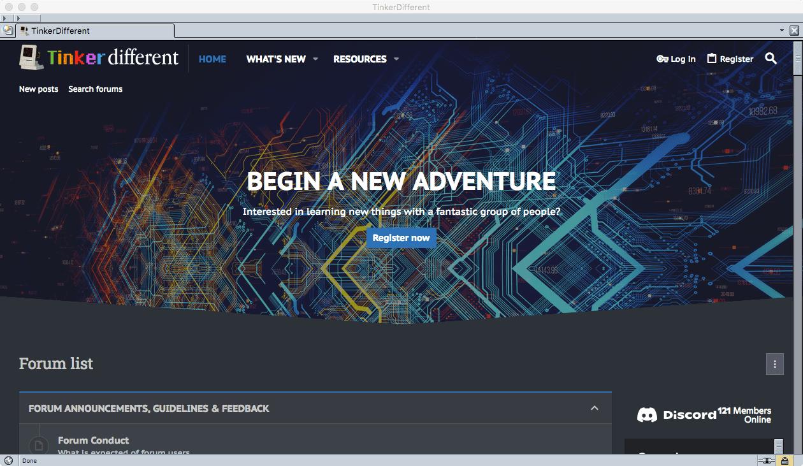
Task: Click the Tinker Different logo
Action: tap(99, 58)
